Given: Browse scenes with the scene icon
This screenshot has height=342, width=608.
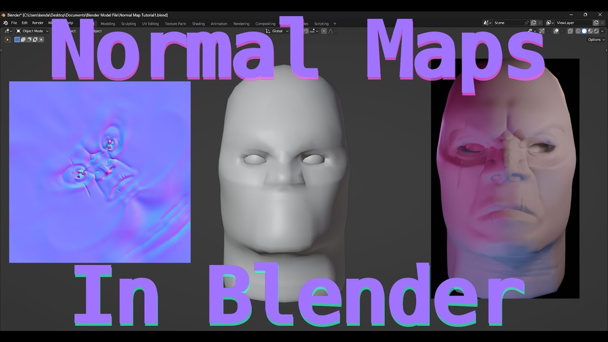Looking at the screenshot, I should 487,23.
